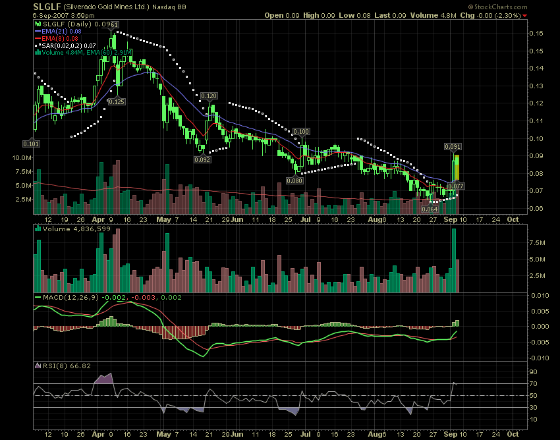Click the 0.16 price axis label
This screenshot has width=560, height=440.
coord(536,33)
